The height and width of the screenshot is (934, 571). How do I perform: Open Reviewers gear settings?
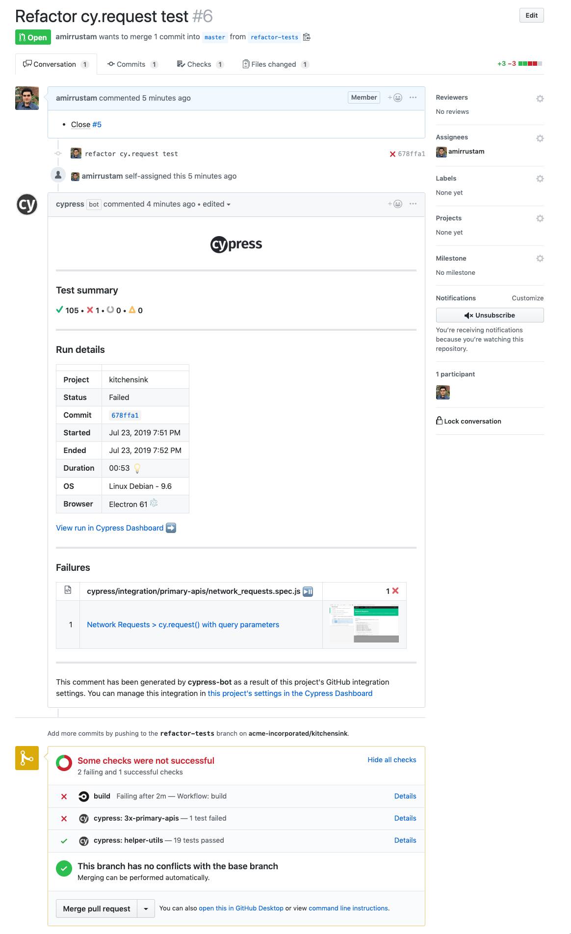click(x=540, y=99)
